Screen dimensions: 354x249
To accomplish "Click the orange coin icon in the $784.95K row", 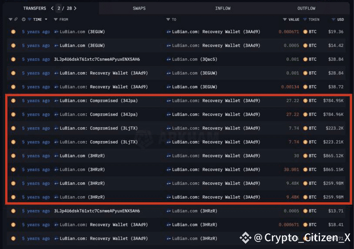I will pos(13,100).
